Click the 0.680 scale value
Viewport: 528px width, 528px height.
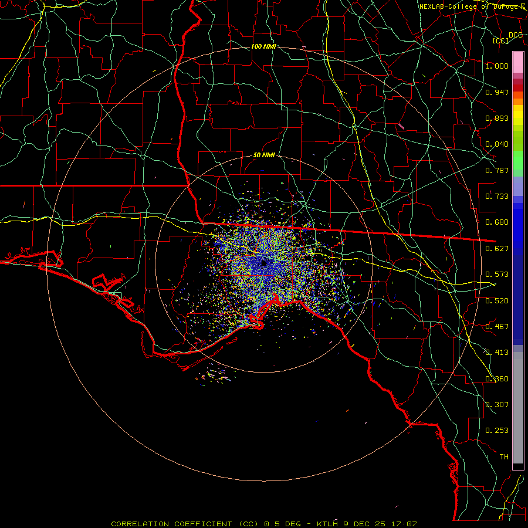click(x=497, y=222)
